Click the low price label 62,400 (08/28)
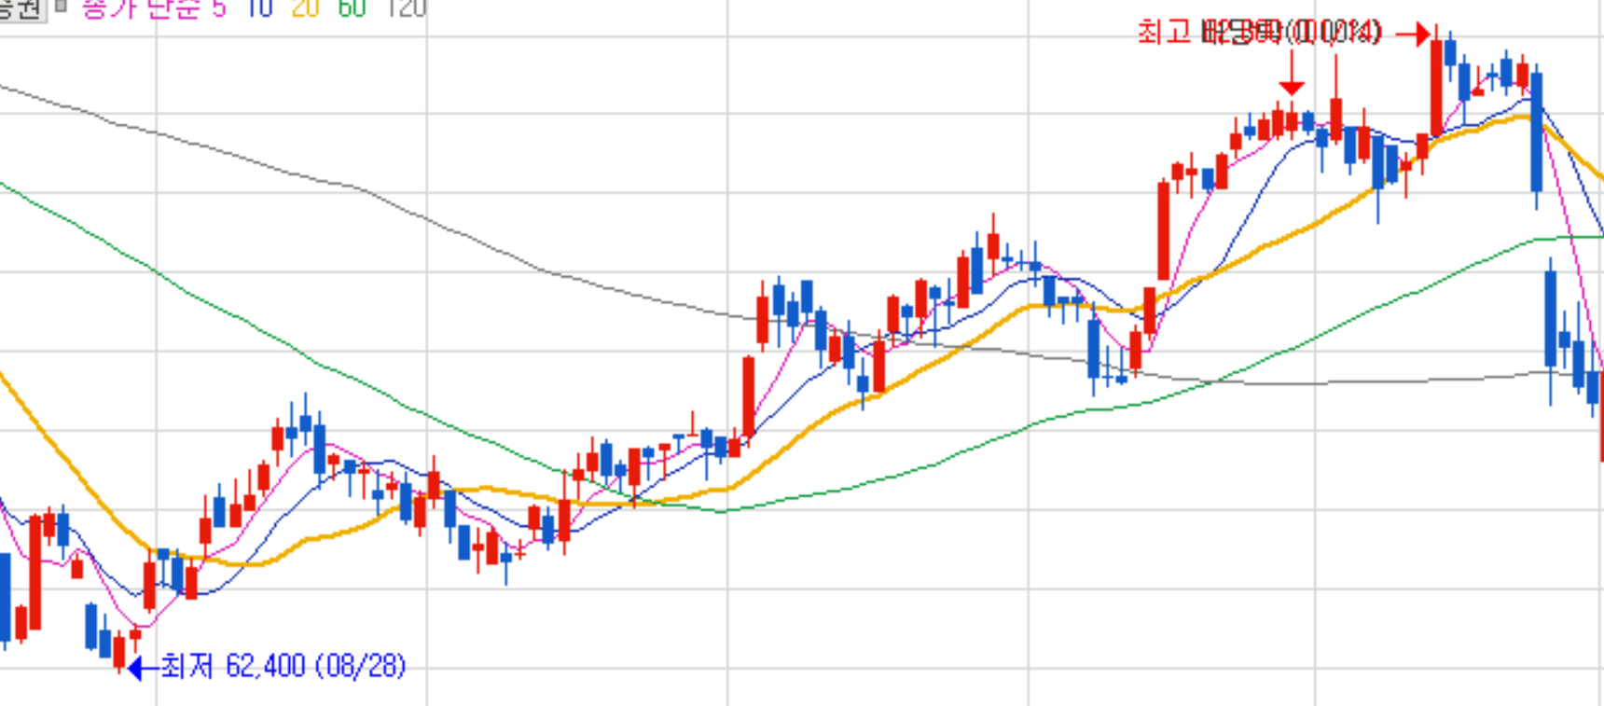Screen dimensions: 1604x706 (x=283, y=666)
